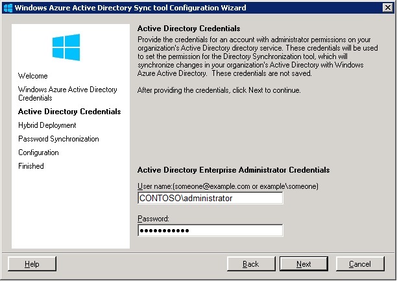
Task: Click the large Windows logo in sidebar
Action: click(x=66, y=47)
